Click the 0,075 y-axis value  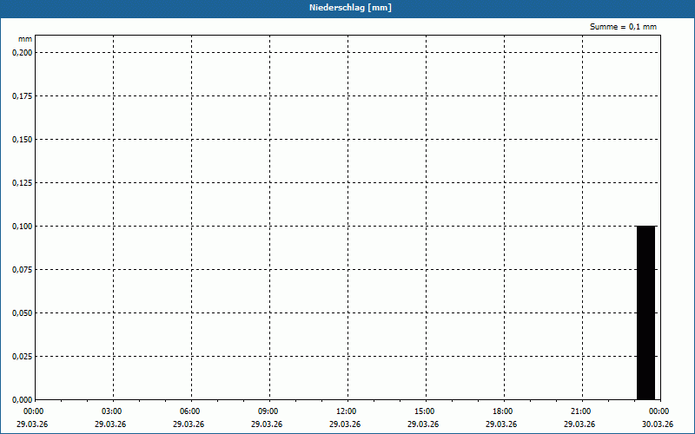(x=21, y=269)
